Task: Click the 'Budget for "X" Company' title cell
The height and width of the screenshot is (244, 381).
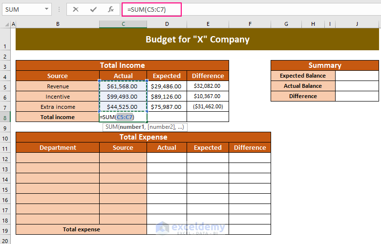Action: tap(197, 40)
